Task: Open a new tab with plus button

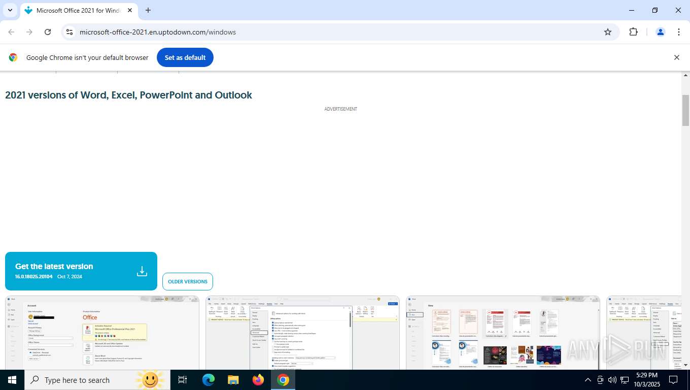Action: click(148, 10)
